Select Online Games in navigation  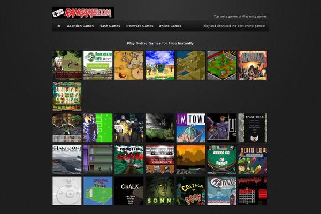170,26
